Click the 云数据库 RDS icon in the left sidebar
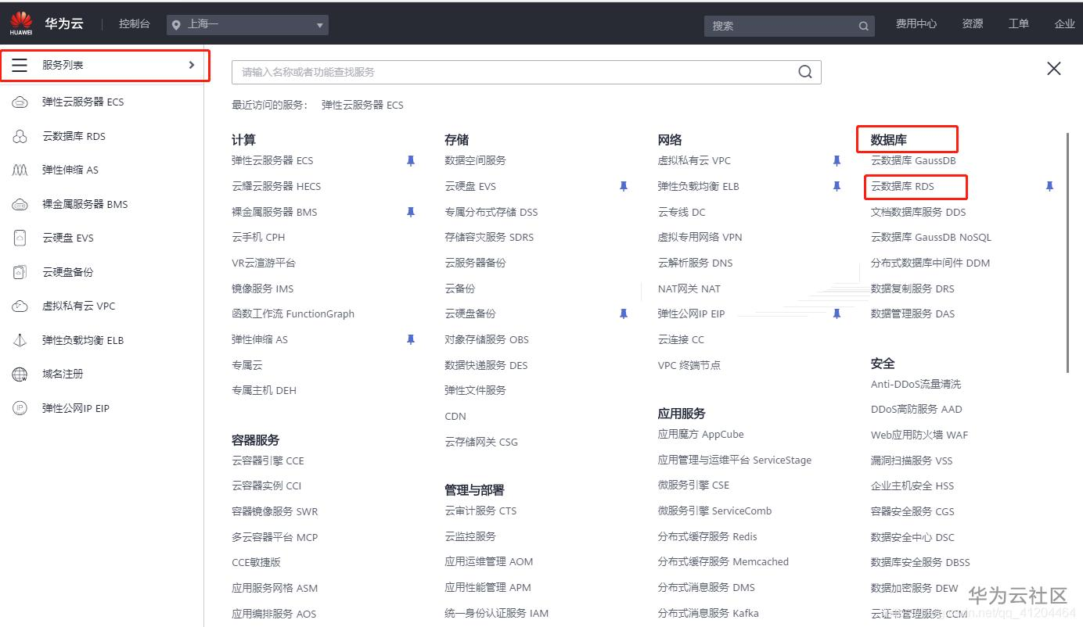The width and height of the screenshot is (1083, 627). (x=20, y=136)
